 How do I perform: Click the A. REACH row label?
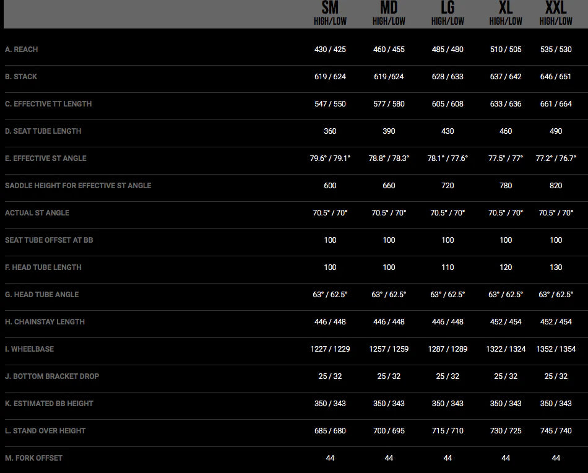click(22, 50)
